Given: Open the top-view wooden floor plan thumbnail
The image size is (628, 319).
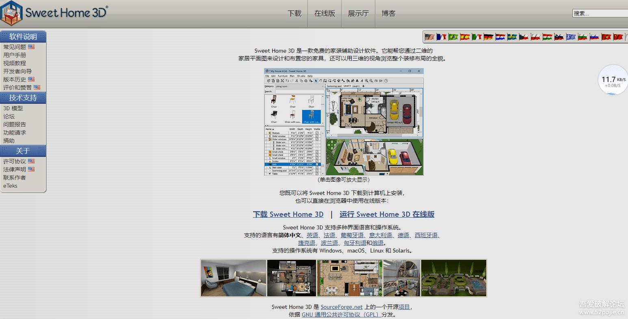Looking at the screenshot, I should [x=350, y=278].
